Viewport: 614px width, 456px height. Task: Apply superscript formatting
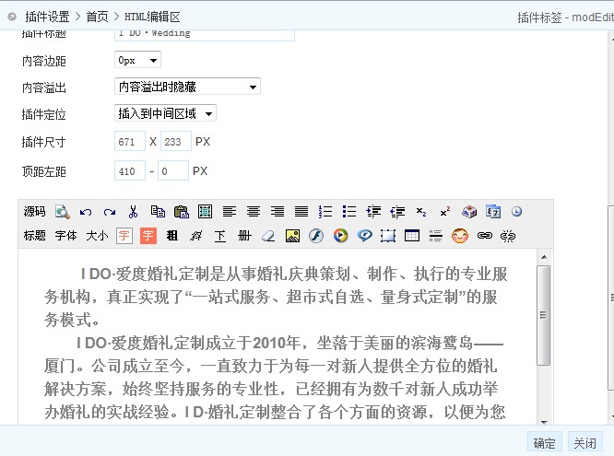point(445,212)
